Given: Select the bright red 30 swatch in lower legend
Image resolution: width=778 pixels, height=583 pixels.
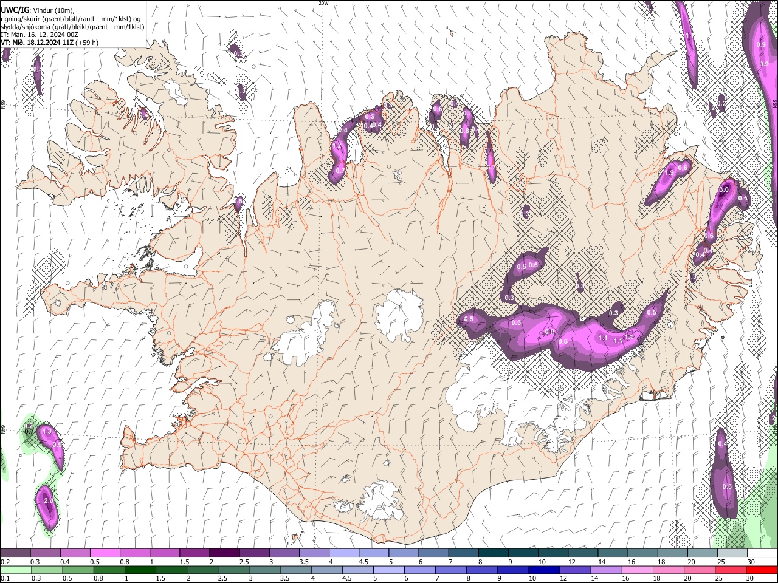Looking at the screenshot, I should tap(762, 570).
